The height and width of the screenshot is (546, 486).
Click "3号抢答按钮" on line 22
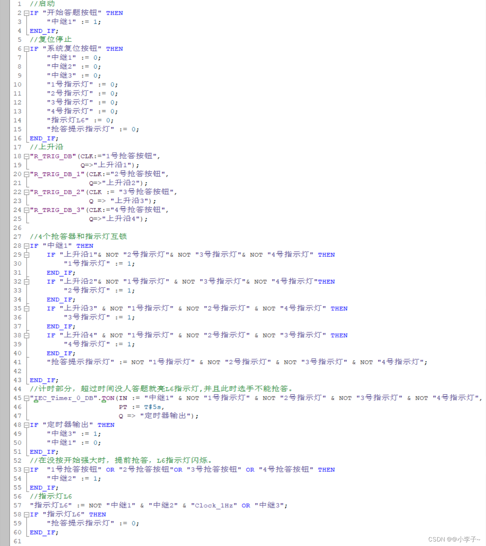pyautogui.click(x=146, y=192)
